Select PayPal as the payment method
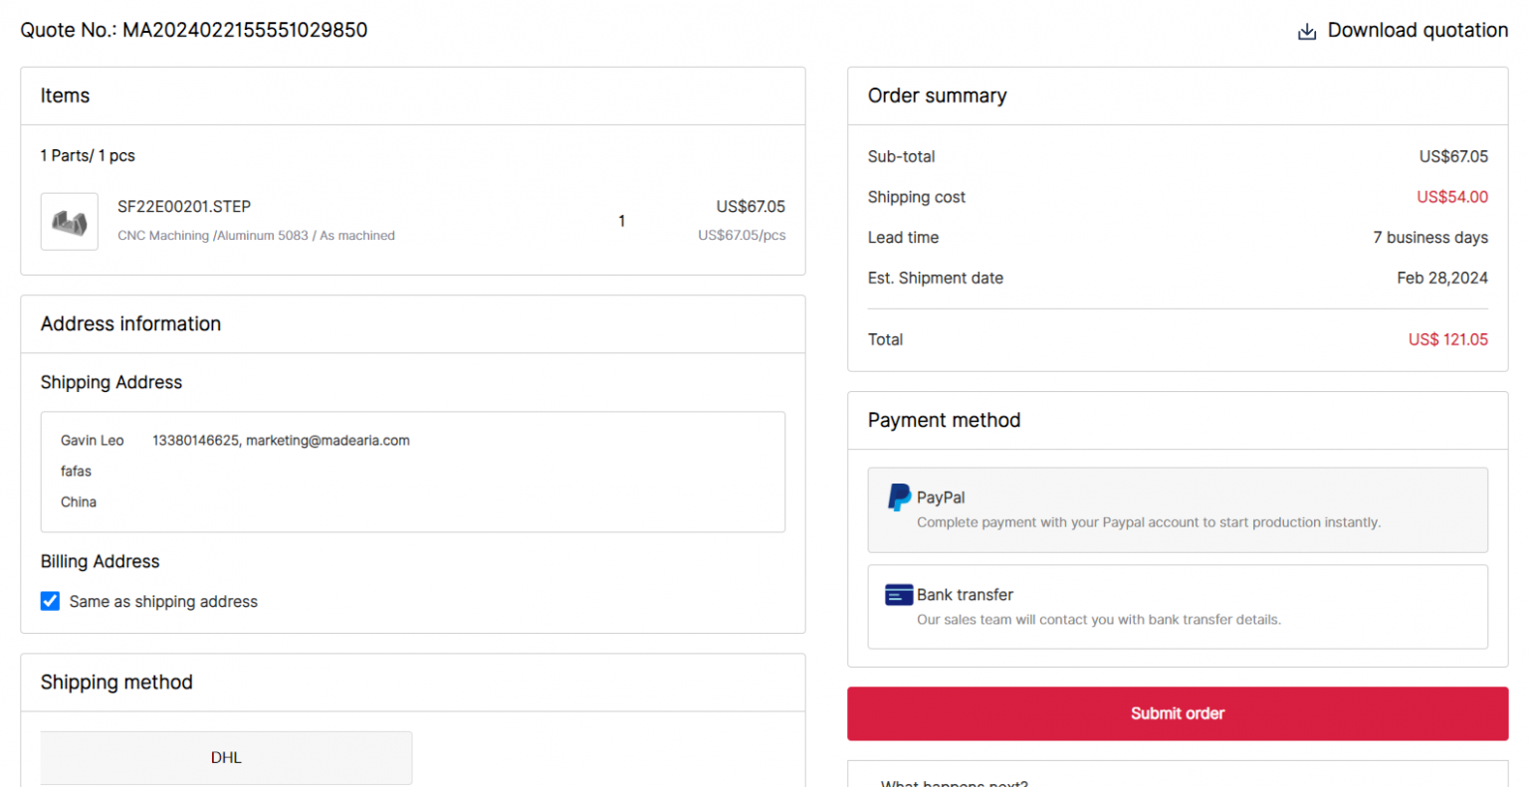1529x787 pixels. [x=1177, y=509]
